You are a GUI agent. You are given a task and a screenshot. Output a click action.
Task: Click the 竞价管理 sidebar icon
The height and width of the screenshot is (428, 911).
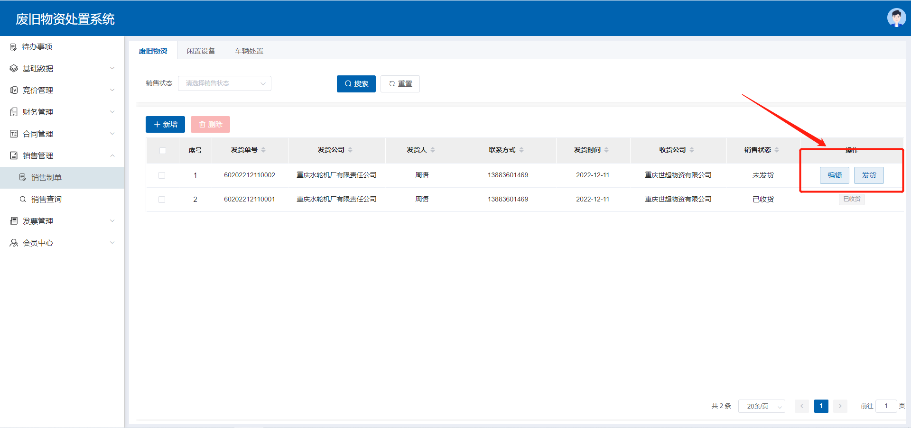[x=14, y=90]
